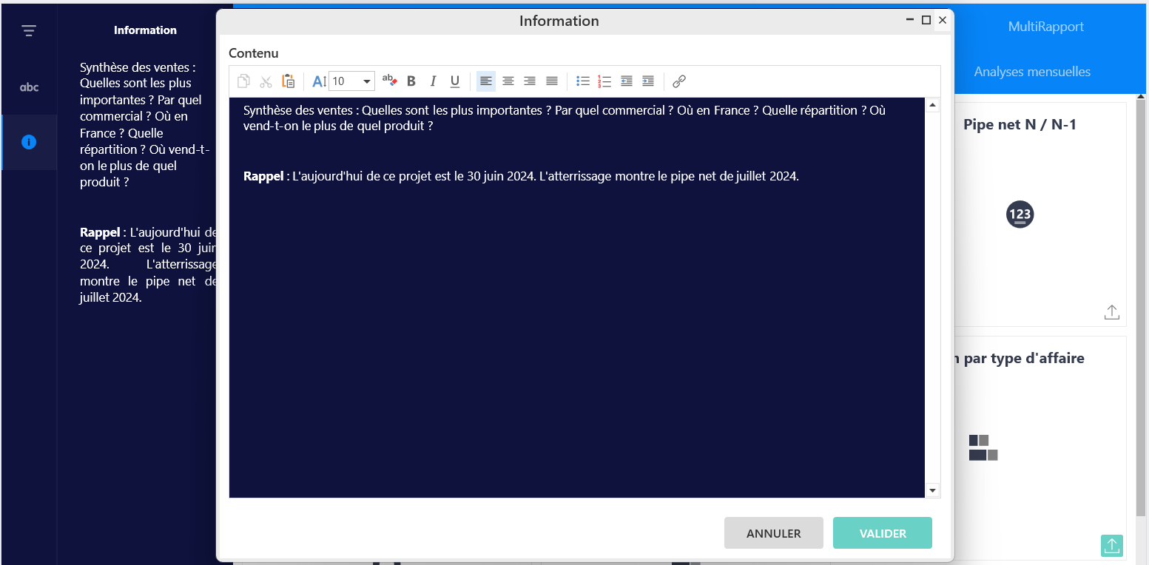Image resolution: width=1149 pixels, height=565 pixels.
Task: Open the font size dropdown
Action: [x=366, y=81]
